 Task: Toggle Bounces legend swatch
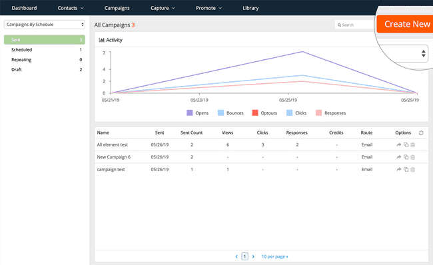pos(220,113)
